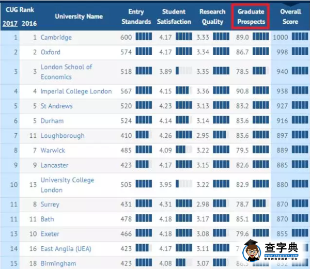Open the University College London link
This screenshot has width=310, height=269.
coord(67,185)
